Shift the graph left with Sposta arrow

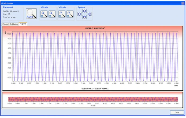79,14
